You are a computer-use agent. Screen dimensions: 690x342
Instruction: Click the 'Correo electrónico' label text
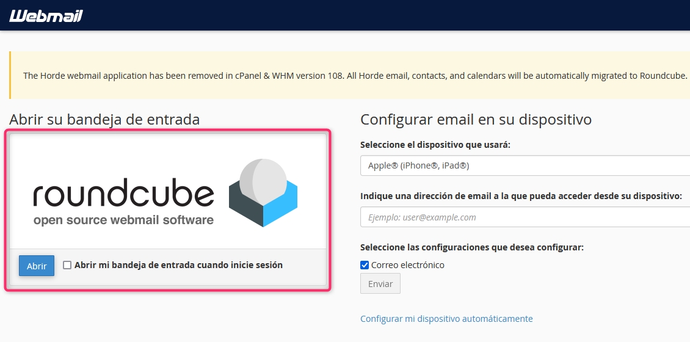(x=408, y=265)
